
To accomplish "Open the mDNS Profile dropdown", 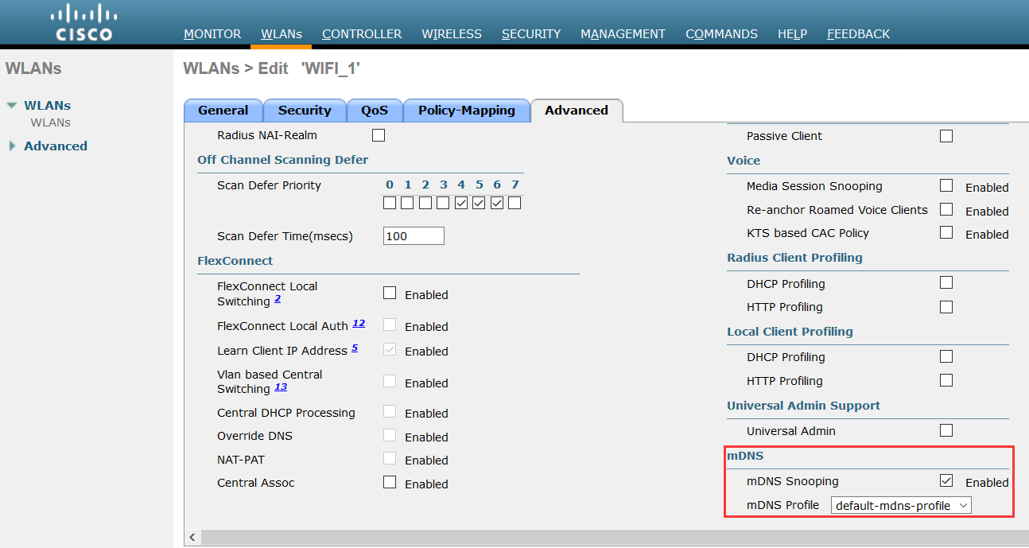I will [x=901, y=506].
